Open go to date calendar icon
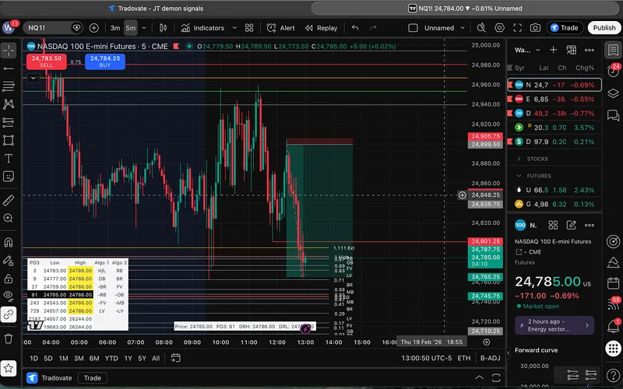 pos(176,358)
